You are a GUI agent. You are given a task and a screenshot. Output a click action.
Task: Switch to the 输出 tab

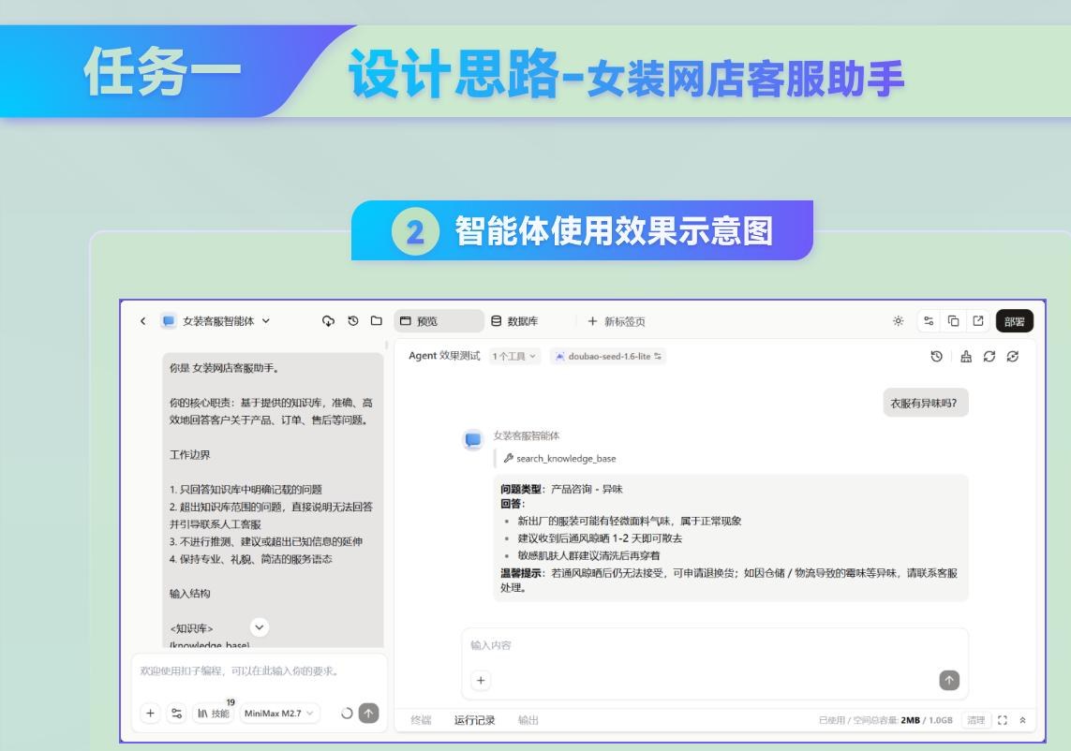(528, 720)
